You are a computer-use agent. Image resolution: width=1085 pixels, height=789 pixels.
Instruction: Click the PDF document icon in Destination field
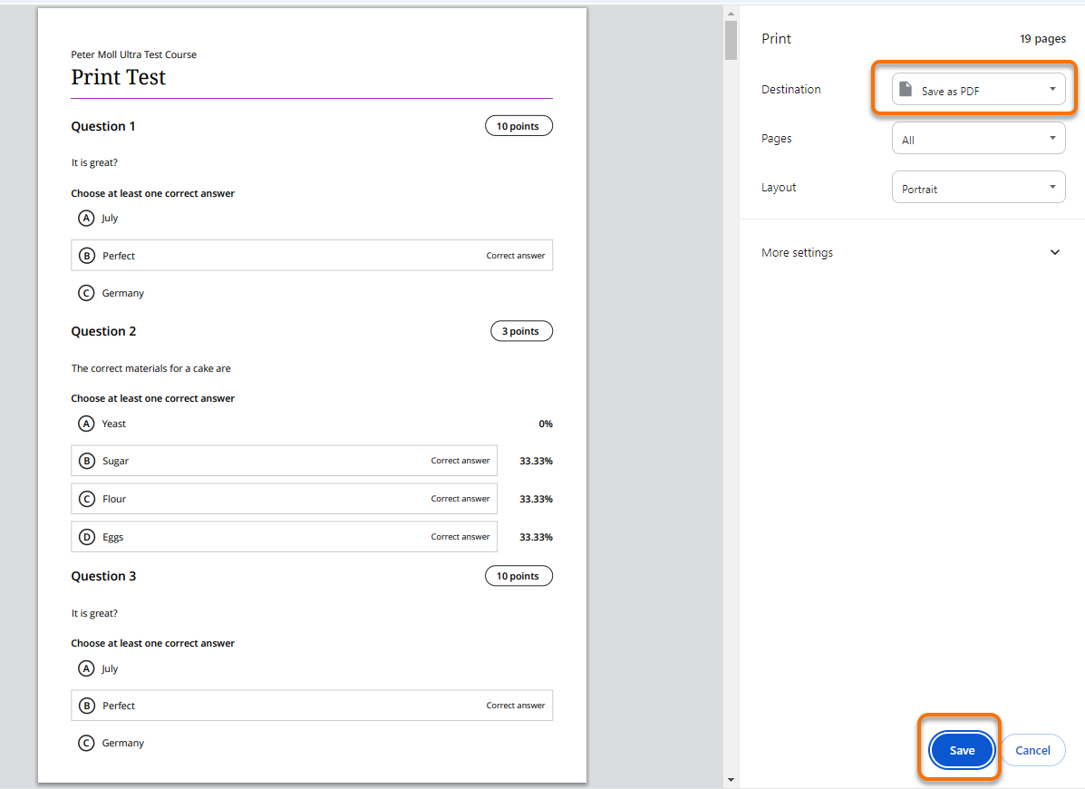coord(905,89)
